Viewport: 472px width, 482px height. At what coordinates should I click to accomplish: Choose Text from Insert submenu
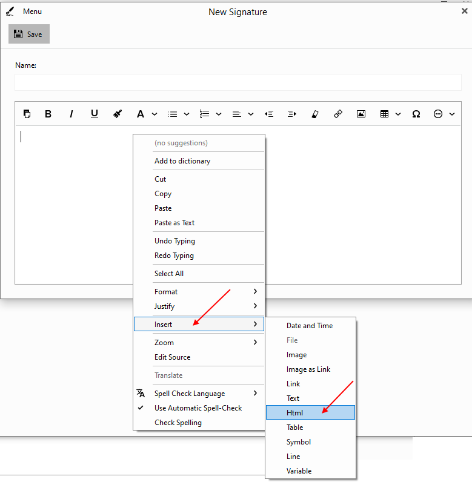(311, 398)
